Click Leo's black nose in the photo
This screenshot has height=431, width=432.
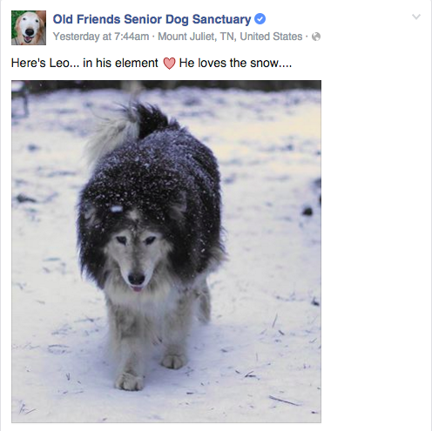[x=137, y=279]
